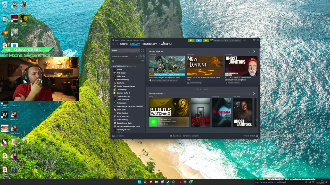Click the Tom Clancy's Rainbow Six Siege link
Viewport: 330px width, 185px height.
click(x=164, y=80)
